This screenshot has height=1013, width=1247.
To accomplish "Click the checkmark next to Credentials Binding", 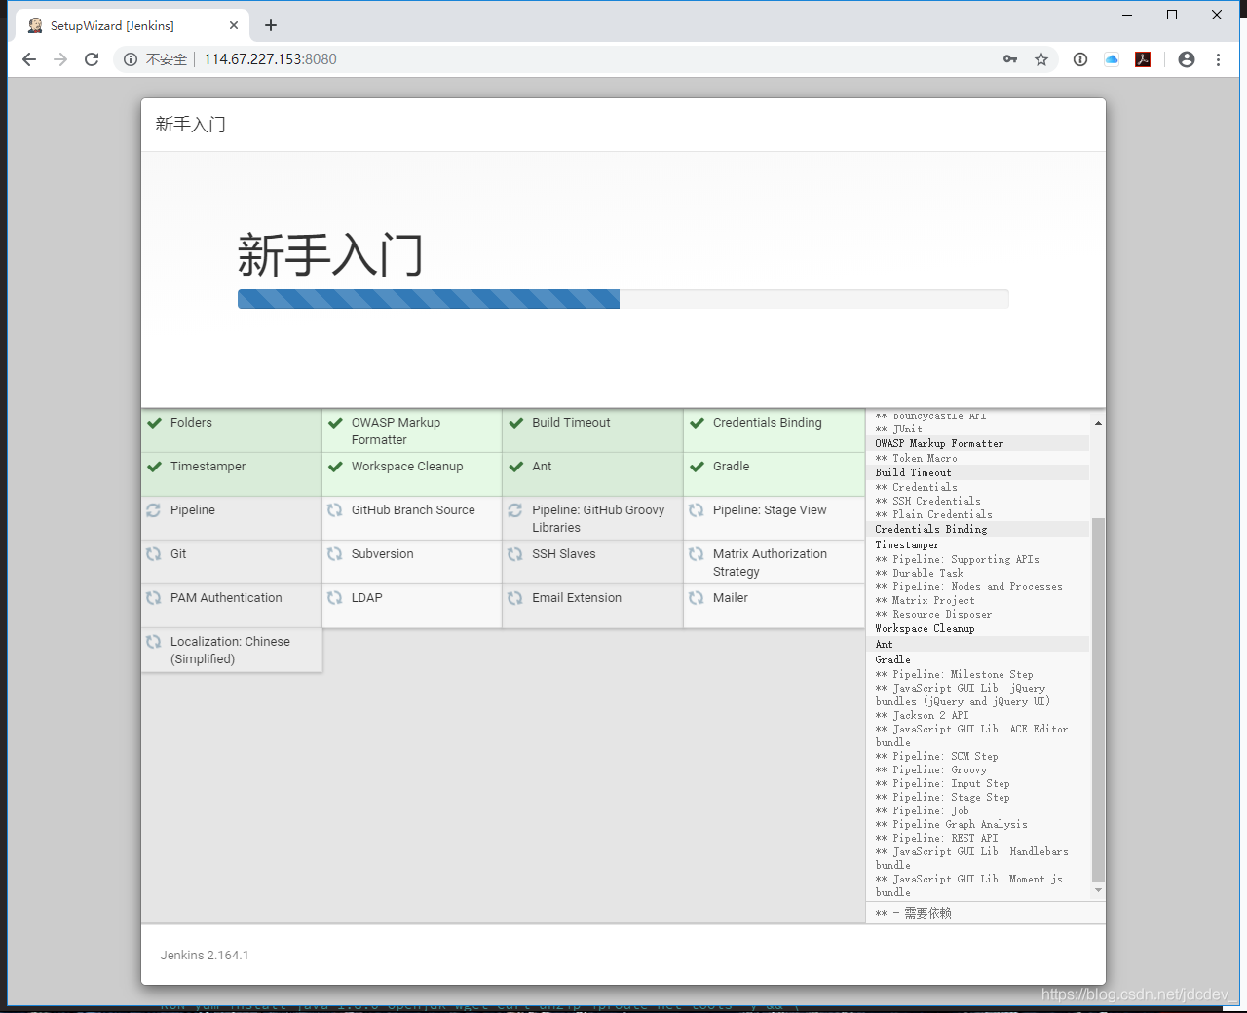I will pos(697,423).
